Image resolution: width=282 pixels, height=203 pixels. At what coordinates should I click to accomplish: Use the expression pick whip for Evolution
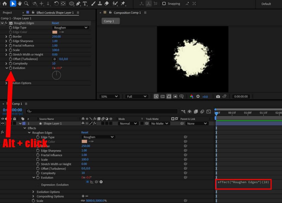click(x=97, y=182)
